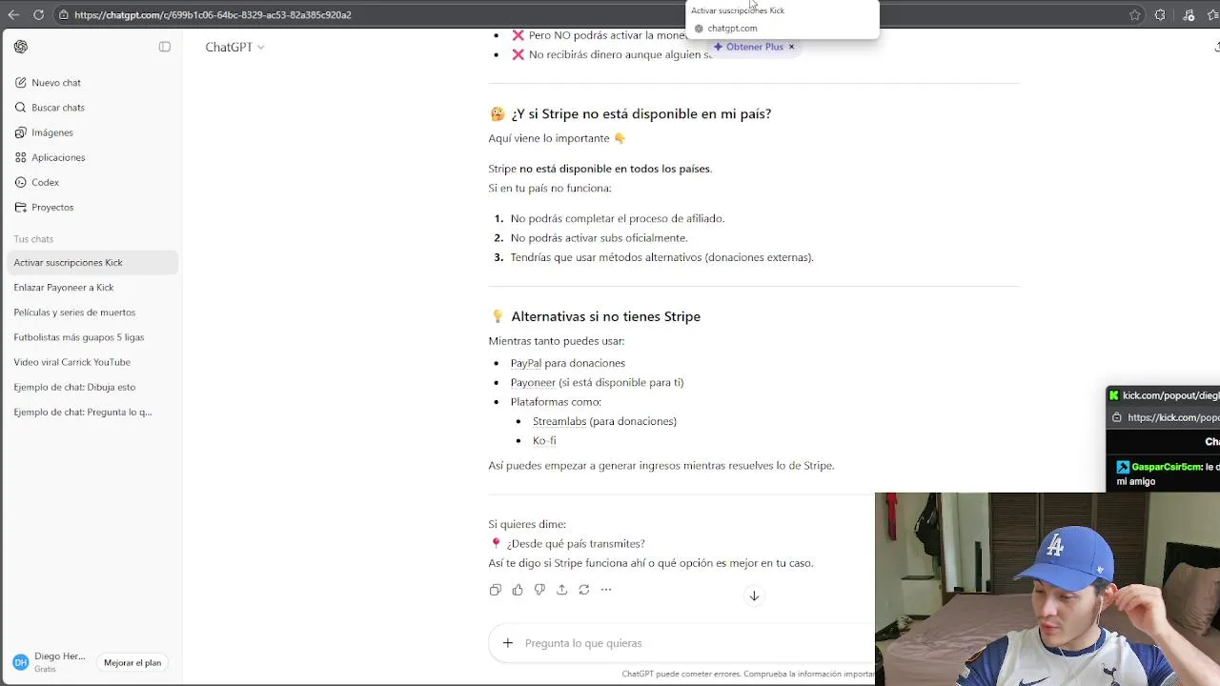Screen dimensions: 1220x686
Task: Click the PayPal link
Action: [x=525, y=363]
